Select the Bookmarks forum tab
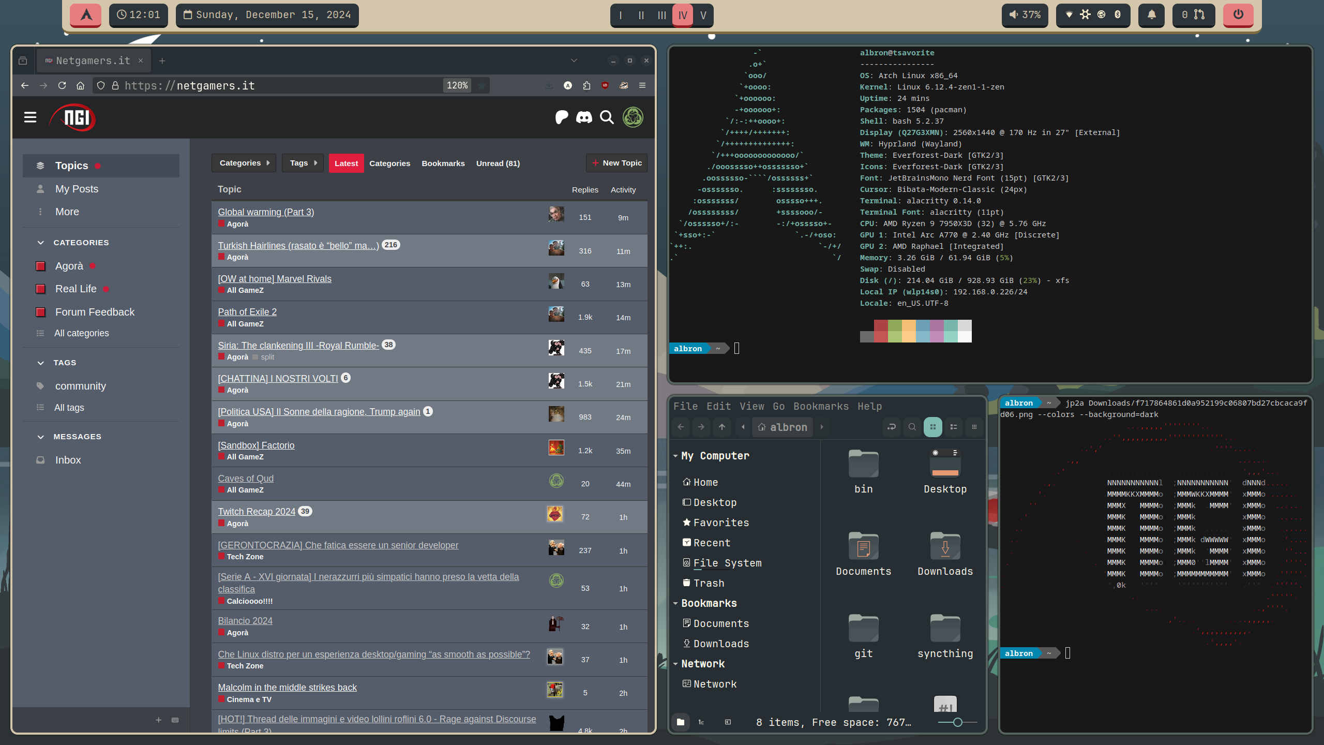Image resolution: width=1324 pixels, height=745 pixels. click(x=443, y=163)
